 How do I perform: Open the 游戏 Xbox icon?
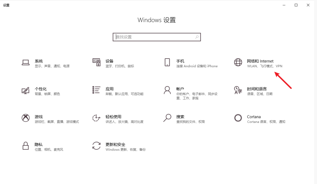[x=26, y=118]
